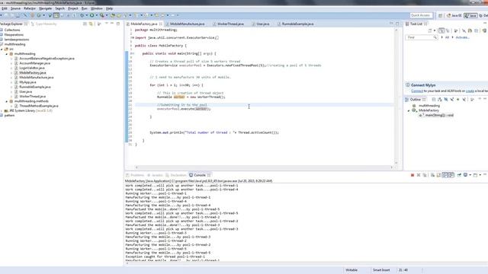Image resolution: width=488 pixels, height=274 pixels.
Task: Open the Declaration tab in bottom panel
Action: pyautogui.click(x=176, y=175)
